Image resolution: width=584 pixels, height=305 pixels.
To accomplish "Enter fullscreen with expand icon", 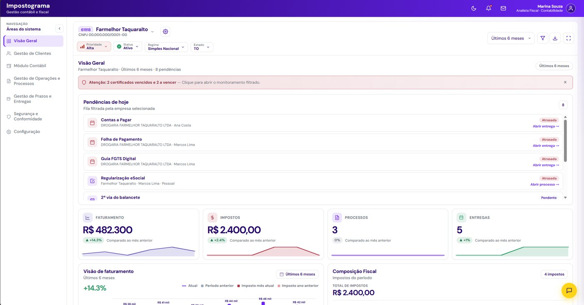I will coord(569,38).
